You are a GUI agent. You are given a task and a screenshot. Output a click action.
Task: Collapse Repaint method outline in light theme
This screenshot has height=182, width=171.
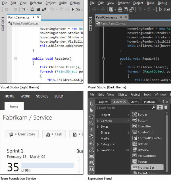click(16, 59)
